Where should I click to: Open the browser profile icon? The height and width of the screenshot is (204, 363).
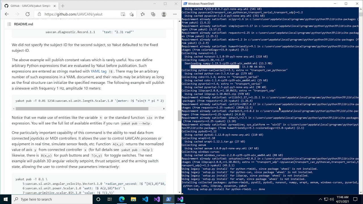click(x=164, y=14)
